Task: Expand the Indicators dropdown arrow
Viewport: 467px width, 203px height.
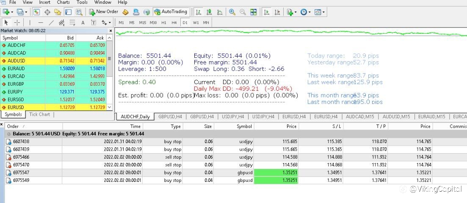Action: tap(296, 12)
